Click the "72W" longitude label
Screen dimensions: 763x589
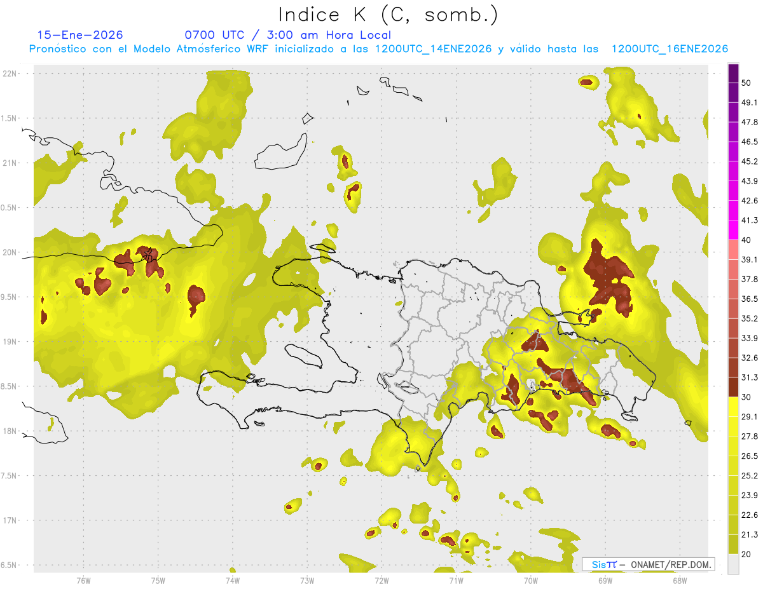coord(381,580)
